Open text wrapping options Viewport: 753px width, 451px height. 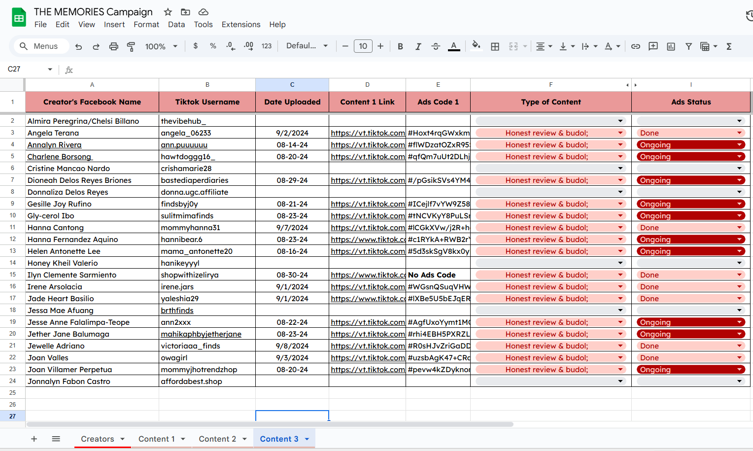(589, 46)
